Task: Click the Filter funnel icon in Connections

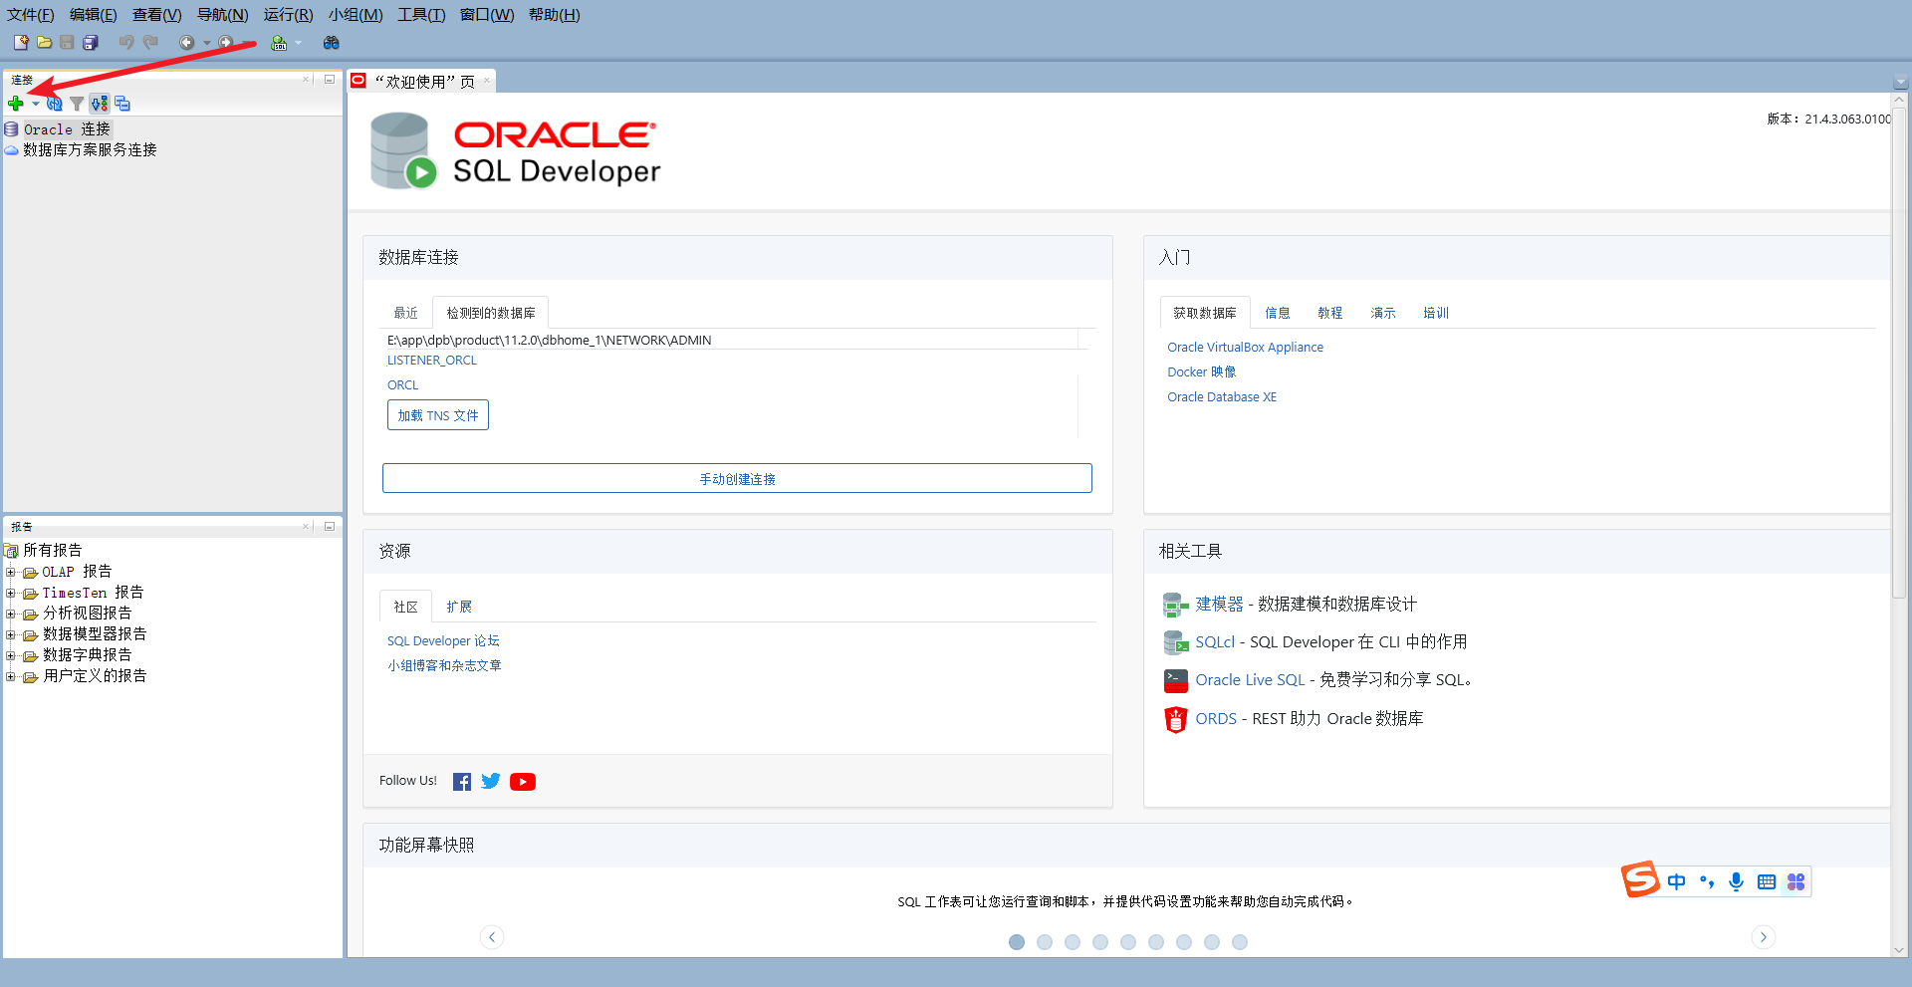Action: [x=77, y=104]
